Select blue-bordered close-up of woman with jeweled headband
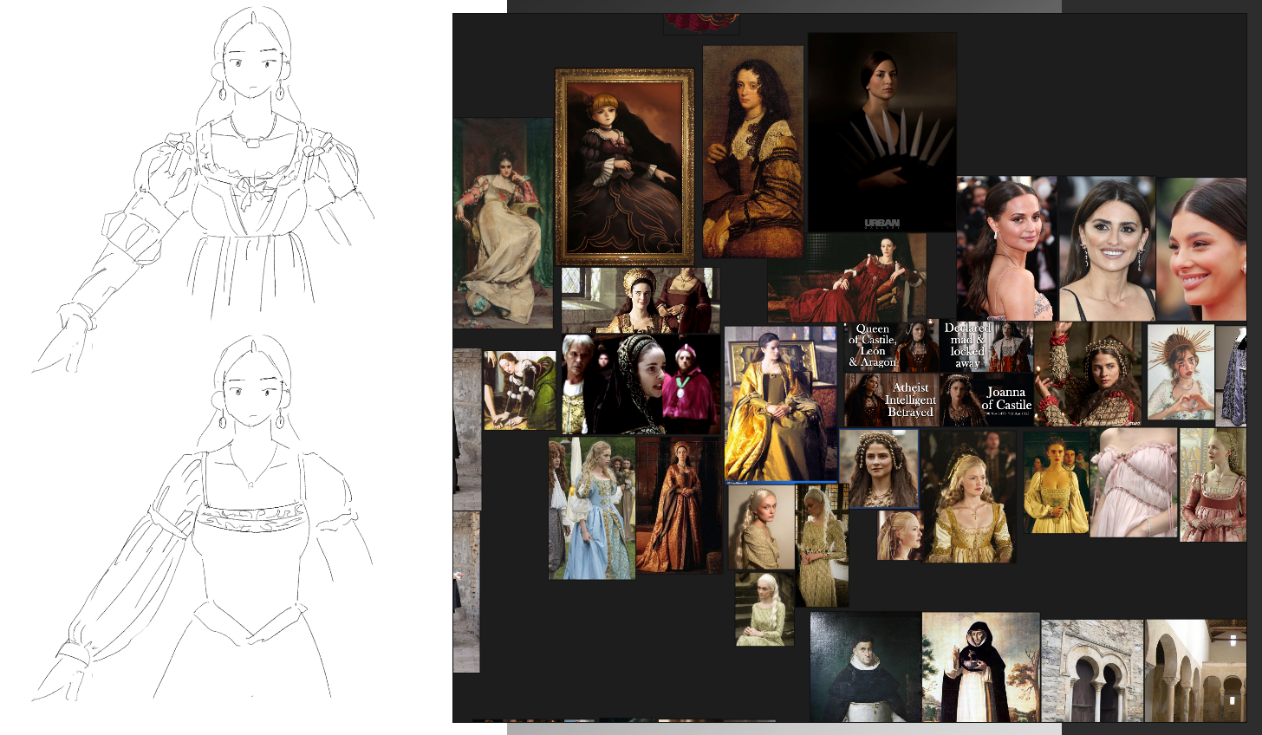Image resolution: width=1262 pixels, height=735 pixels. [879, 469]
